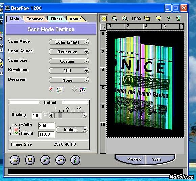Click the floppy disk save settings icon
196x181 pixels.
point(30,160)
